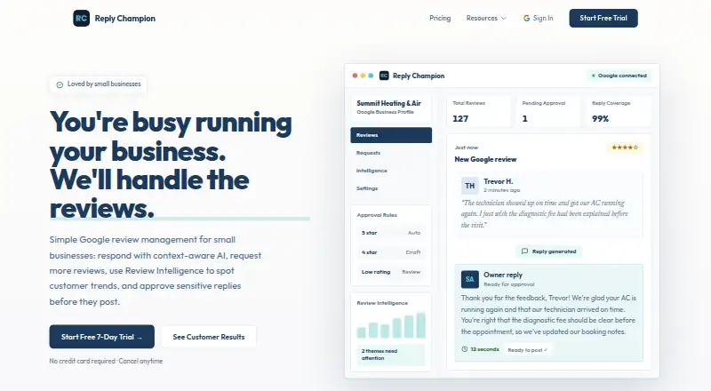Click the Loved by small businesses badge

(x=99, y=84)
